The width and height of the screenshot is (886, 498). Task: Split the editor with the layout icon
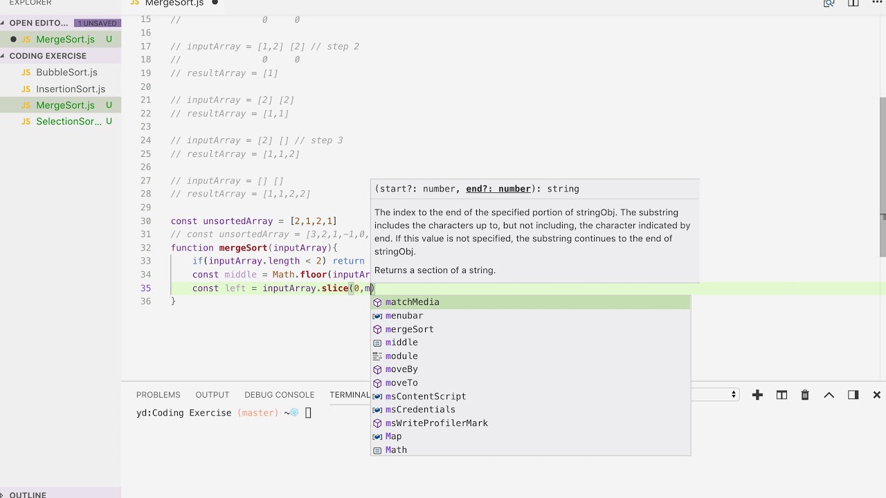pyautogui.click(x=853, y=3)
